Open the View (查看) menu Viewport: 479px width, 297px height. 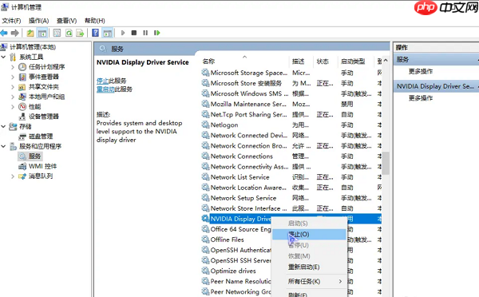coord(66,21)
